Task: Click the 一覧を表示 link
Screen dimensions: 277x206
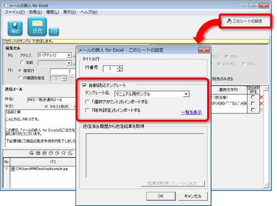Action: tap(191, 112)
